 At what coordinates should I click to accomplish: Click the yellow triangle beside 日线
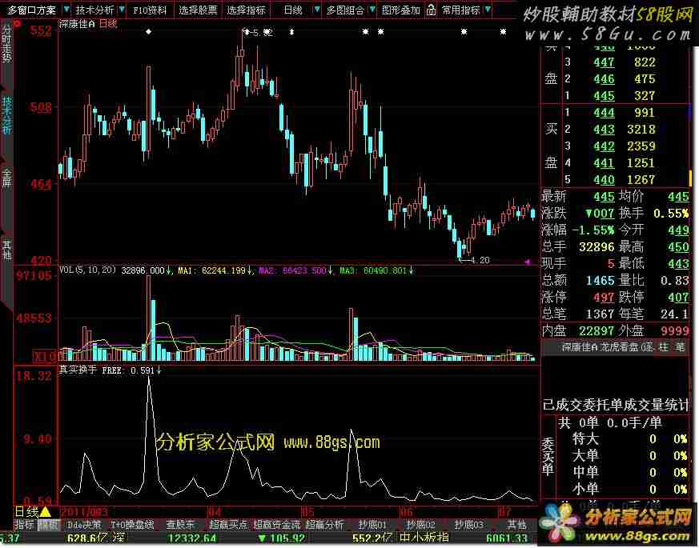point(46,512)
